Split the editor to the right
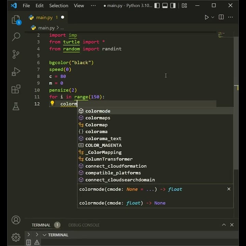Screen dimensions: 246x246 point(221,17)
